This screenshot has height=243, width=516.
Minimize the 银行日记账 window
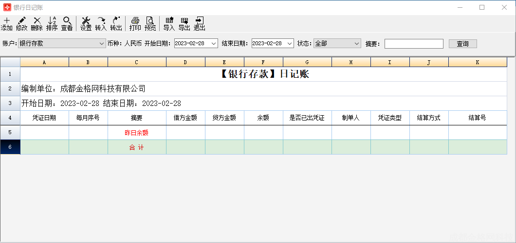click(x=460, y=7)
